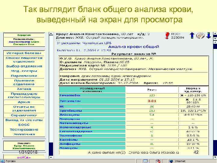217x163 pixels.
Task: Click the red exclamation alert icon
Action: [x=167, y=36]
